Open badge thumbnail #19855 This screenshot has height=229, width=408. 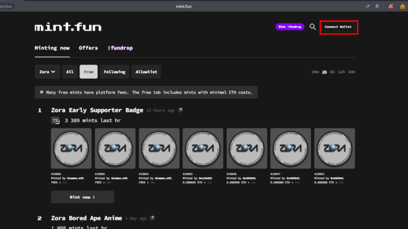coord(115,148)
